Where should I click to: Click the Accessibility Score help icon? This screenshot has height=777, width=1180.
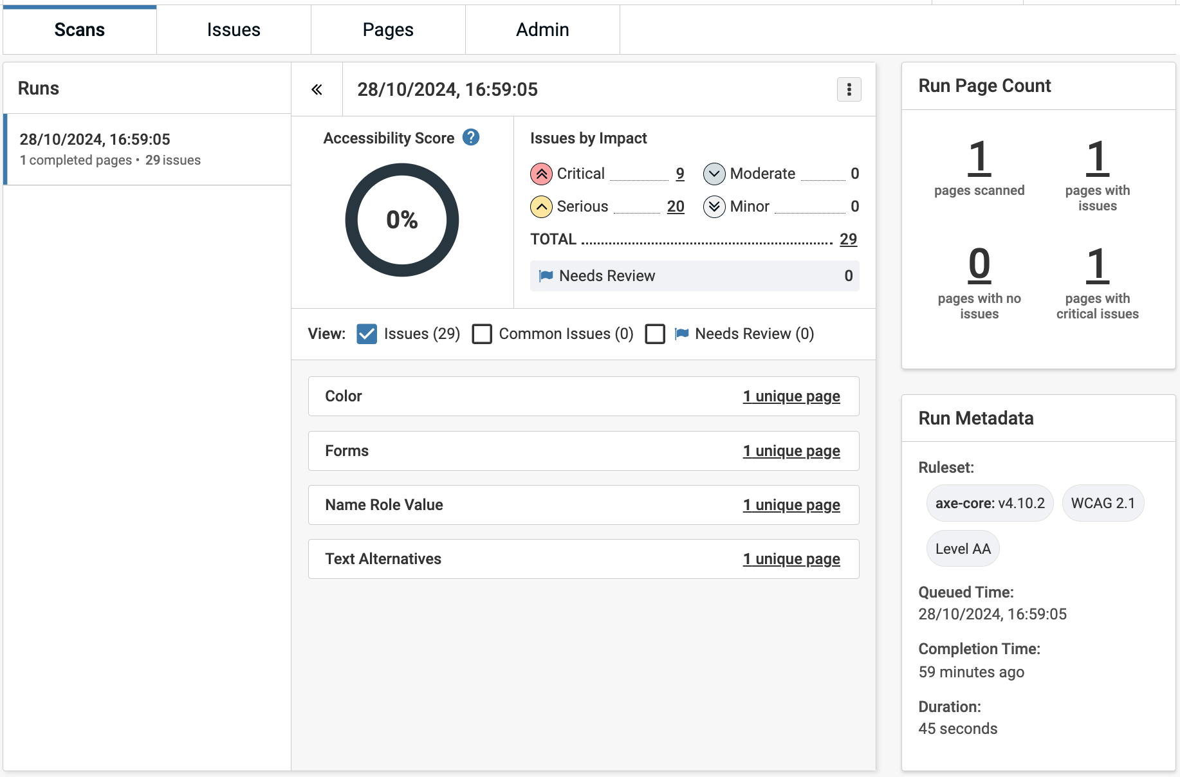471,138
